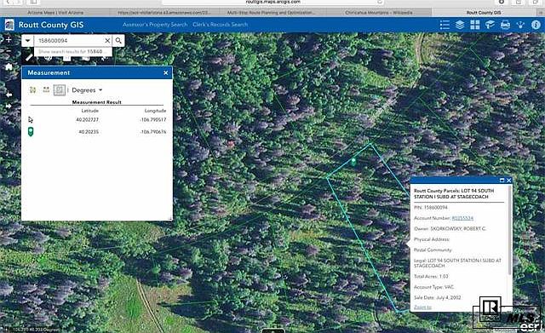Click the Owner name text in popup
Image resolution: width=545 pixels, height=333 pixels.
[x=450, y=229]
